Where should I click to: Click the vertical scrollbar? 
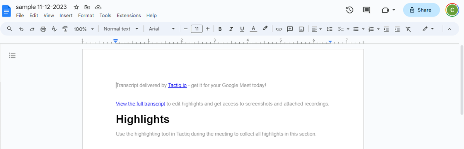(461, 79)
